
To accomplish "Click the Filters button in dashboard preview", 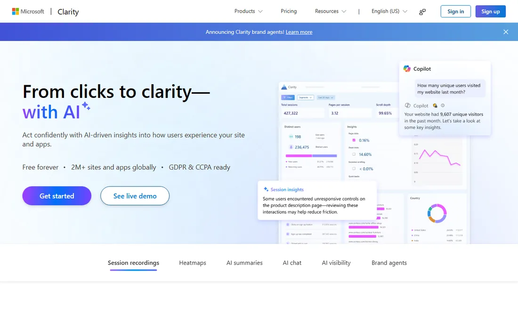I will (x=288, y=97).
